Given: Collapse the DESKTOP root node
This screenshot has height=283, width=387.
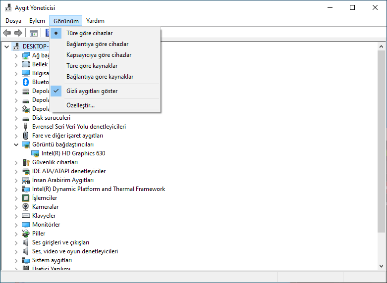Looking at the screenshot, I should 6,47.
